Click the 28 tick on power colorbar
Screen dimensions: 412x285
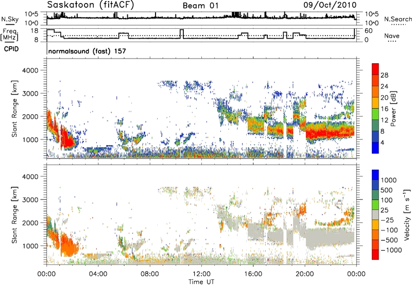pos(384,75)
